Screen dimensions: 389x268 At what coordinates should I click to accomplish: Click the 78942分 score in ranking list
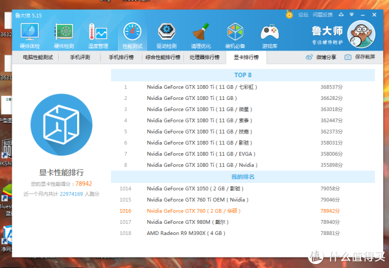coord(330,211)
